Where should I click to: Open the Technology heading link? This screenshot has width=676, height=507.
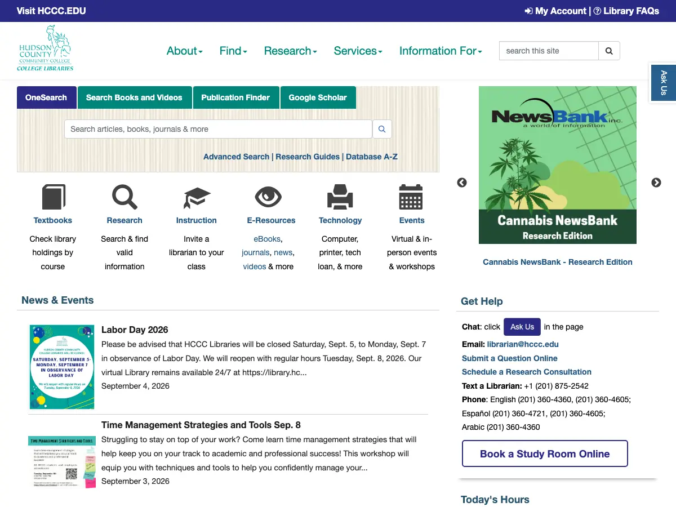tap(340, 220)
